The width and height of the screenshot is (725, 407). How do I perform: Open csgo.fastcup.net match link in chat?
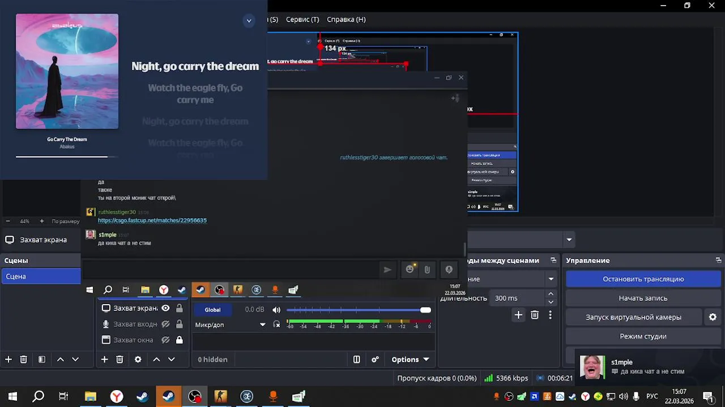coord(152,220)
